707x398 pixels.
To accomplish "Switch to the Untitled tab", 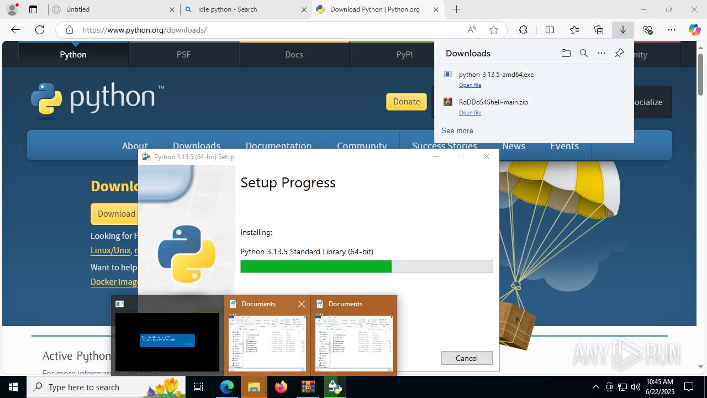I will tap(114, 9).
